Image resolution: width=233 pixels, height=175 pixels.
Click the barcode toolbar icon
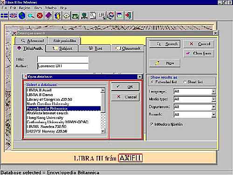(x=102, y=16)
